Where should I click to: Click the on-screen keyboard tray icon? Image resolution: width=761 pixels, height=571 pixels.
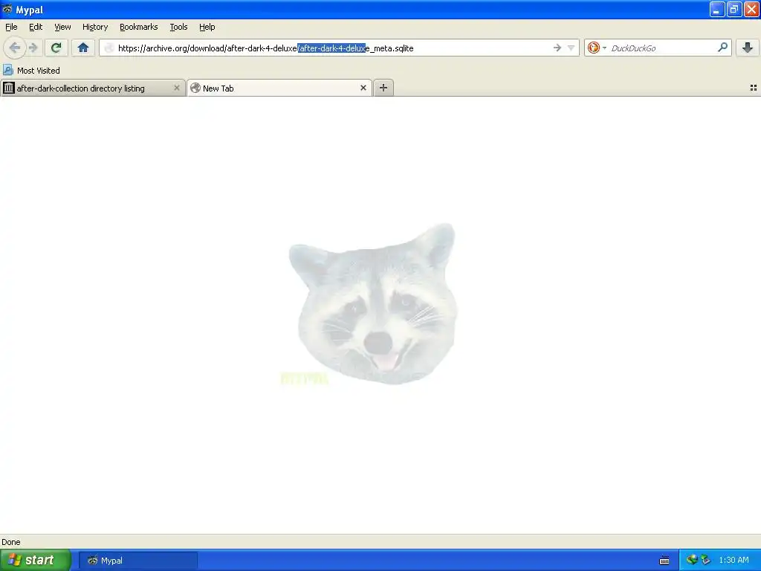(664, 561)
